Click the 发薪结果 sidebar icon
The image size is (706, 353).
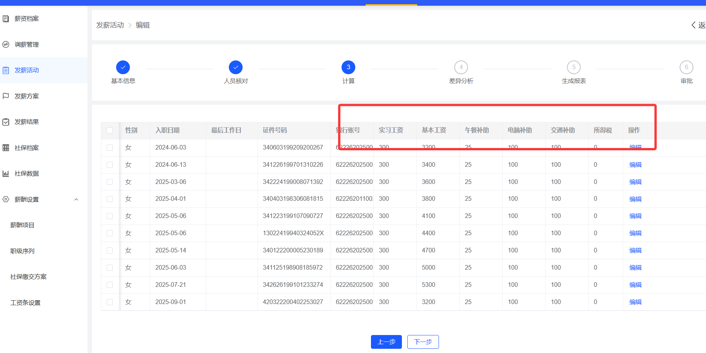6,122
